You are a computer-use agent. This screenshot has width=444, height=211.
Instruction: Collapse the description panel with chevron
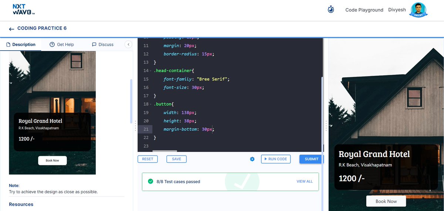[128, 44]
